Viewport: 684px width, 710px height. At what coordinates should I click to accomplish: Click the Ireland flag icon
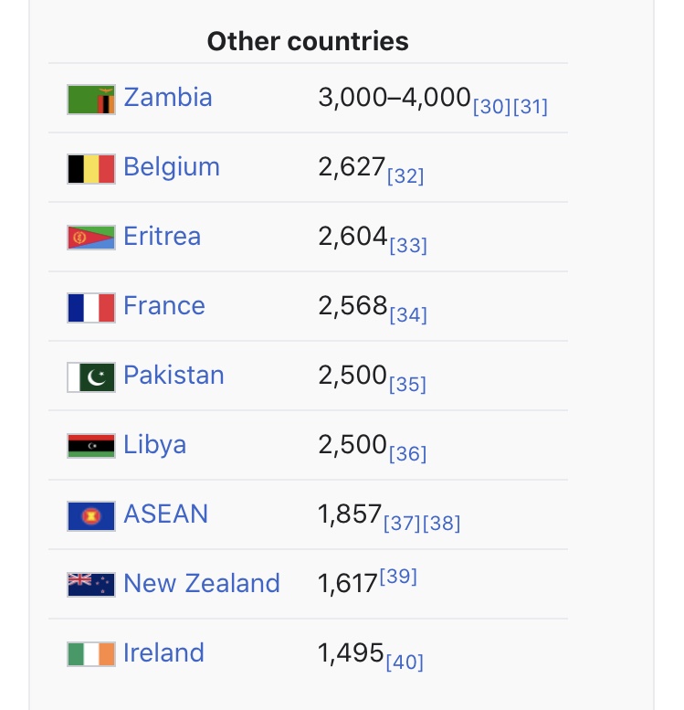91,654
